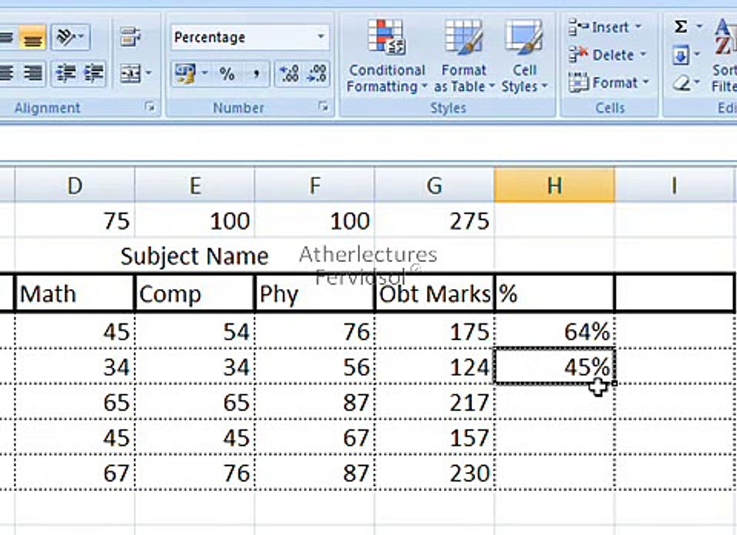Select the Obt Marks cell 217
737x535 pixels.
(x=434, y=402)
